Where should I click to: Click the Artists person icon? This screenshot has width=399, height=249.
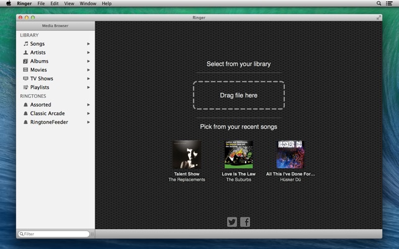(x=25, y=53)
